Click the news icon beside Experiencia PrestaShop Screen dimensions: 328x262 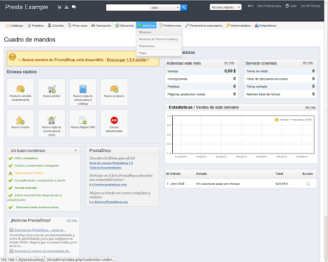click(11, 230)
